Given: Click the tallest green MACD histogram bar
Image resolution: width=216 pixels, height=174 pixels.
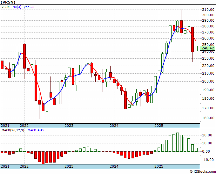Looking at the screenshot, I should coord(178,142).
